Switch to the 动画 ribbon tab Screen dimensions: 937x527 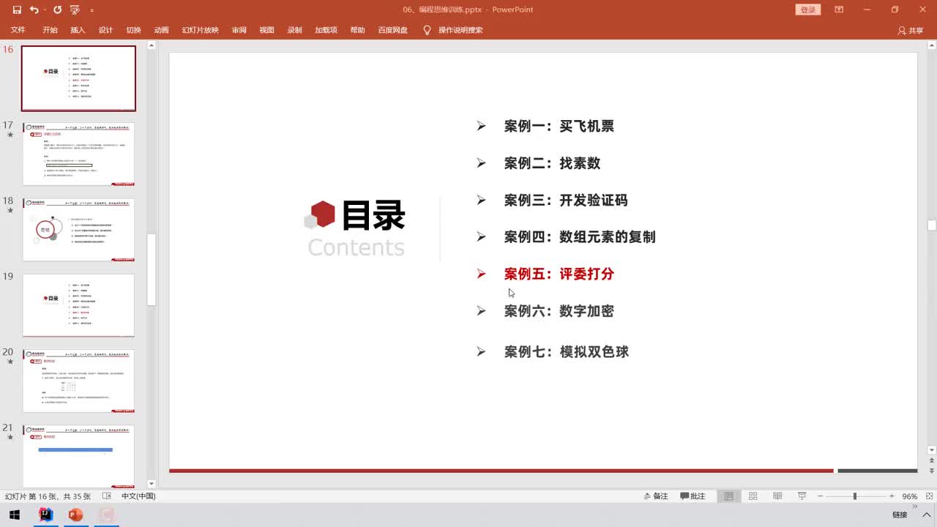coord(161,30)
